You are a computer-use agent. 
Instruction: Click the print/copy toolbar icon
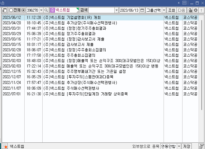(190, 10)
